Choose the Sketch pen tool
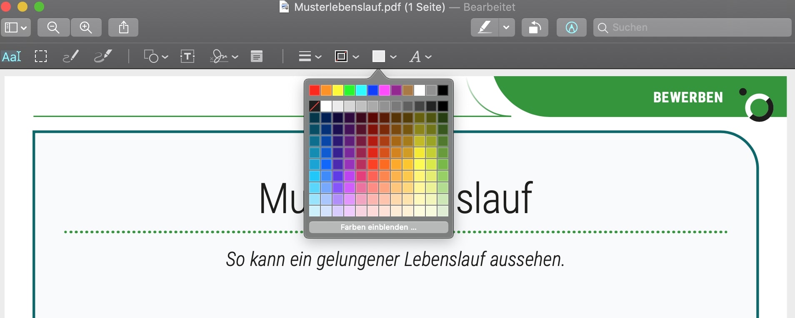This screenshot has height=318, width=795. 70,56
